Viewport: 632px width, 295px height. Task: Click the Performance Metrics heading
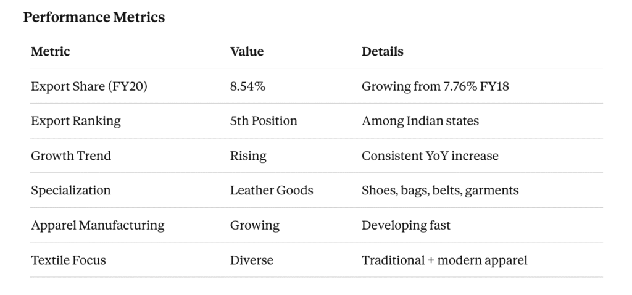[x=94, y=17]
